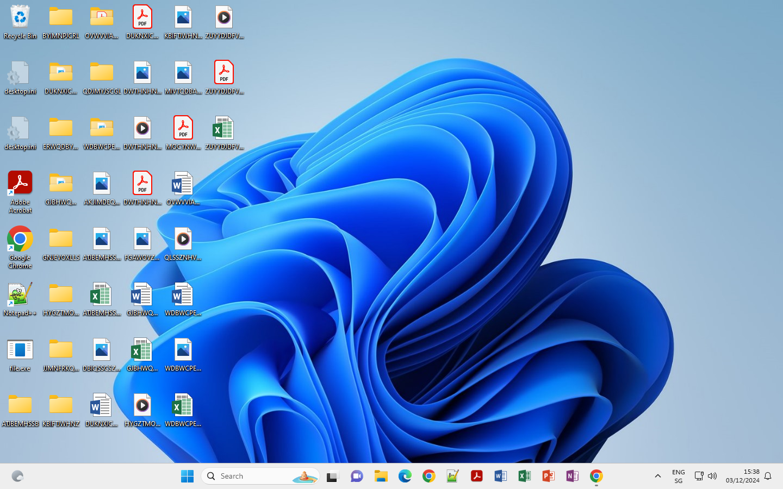The height and width of the screenshot is (489, 783).
Task: Show hidden system tray icons
Action: click(x=657, y=476)
